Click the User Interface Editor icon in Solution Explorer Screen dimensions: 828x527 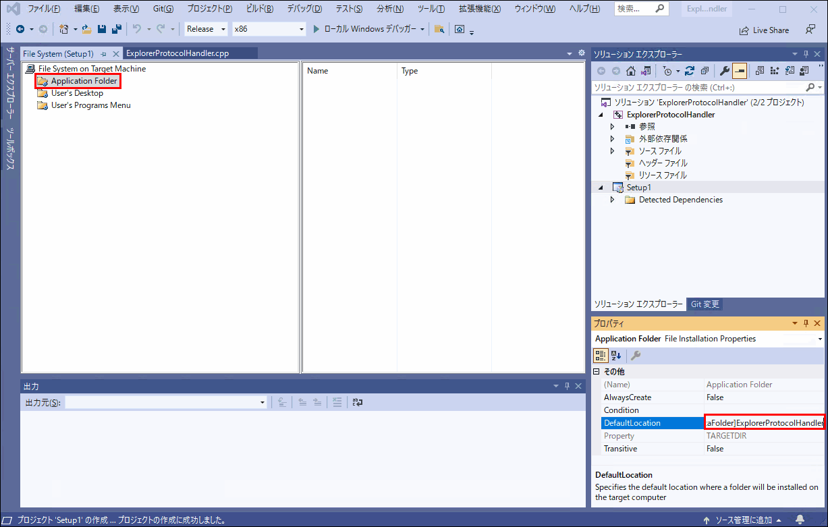point(804,71)
